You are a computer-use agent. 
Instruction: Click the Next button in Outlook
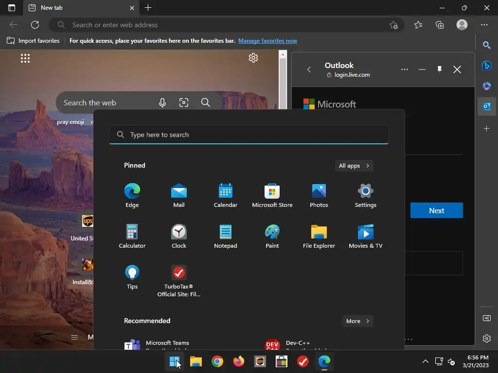(436, 210)
